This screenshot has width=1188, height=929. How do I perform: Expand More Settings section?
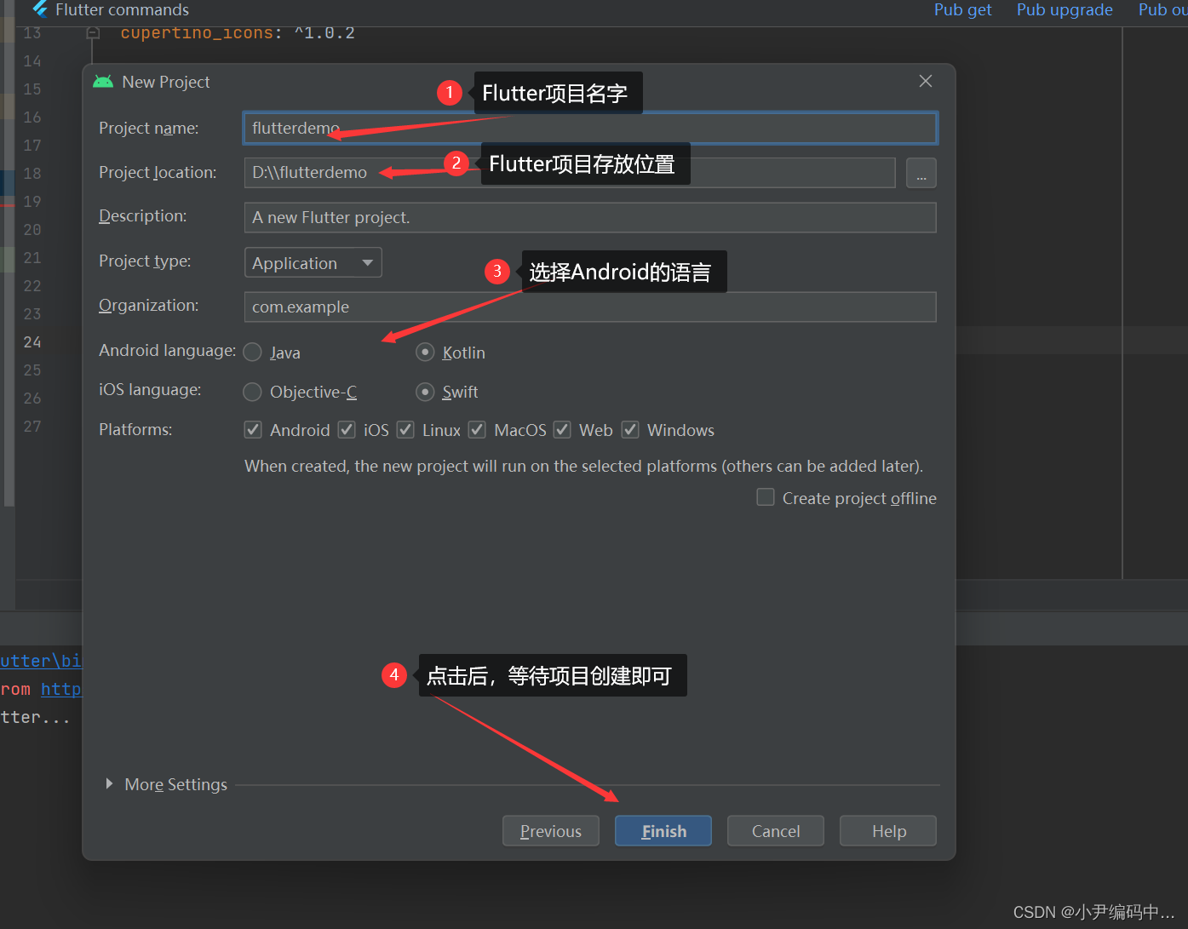109,783
